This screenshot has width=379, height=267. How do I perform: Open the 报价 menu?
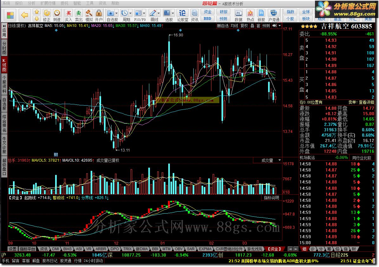(19, 3)
